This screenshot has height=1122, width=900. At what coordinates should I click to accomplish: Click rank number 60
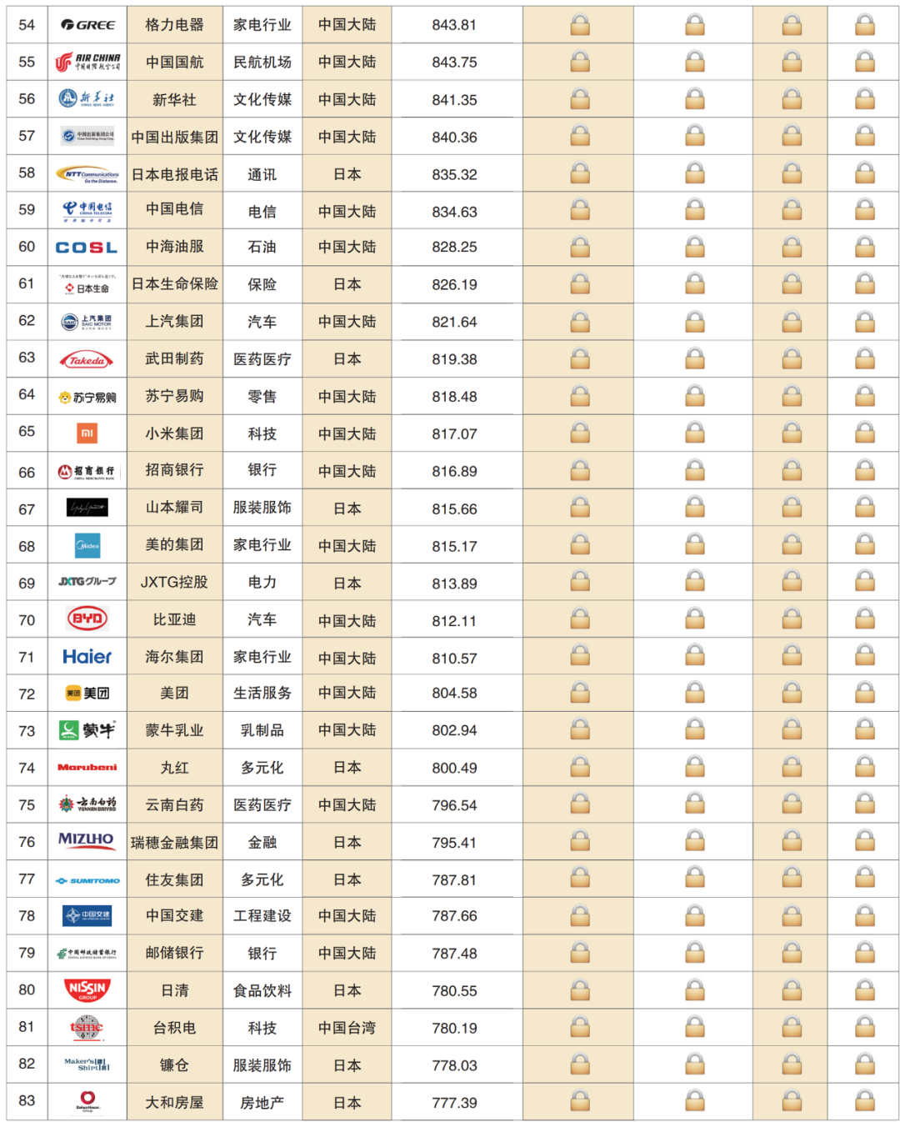(x=27, y=247)
